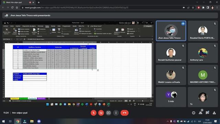The width and height of the screenshot is (220, 124).
Task: Open Task View on the taskbar
Action: 10,121
